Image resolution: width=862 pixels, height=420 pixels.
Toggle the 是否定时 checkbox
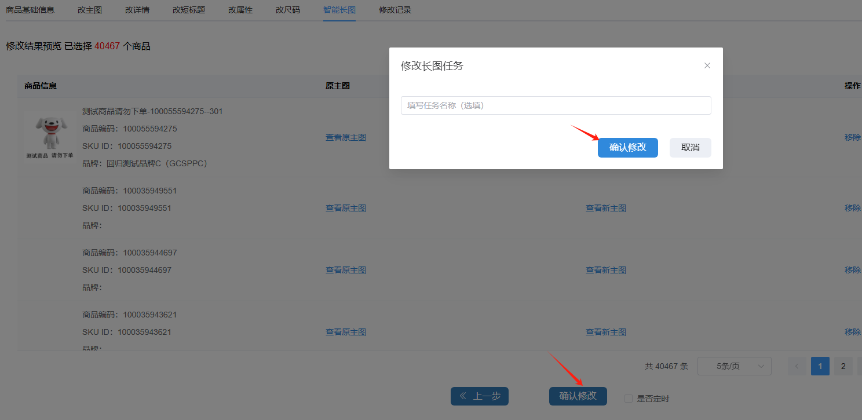629,399
